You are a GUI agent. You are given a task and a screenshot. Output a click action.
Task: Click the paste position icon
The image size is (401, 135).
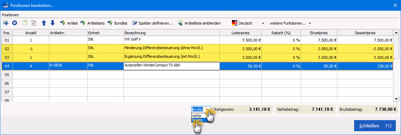[33, 23]
